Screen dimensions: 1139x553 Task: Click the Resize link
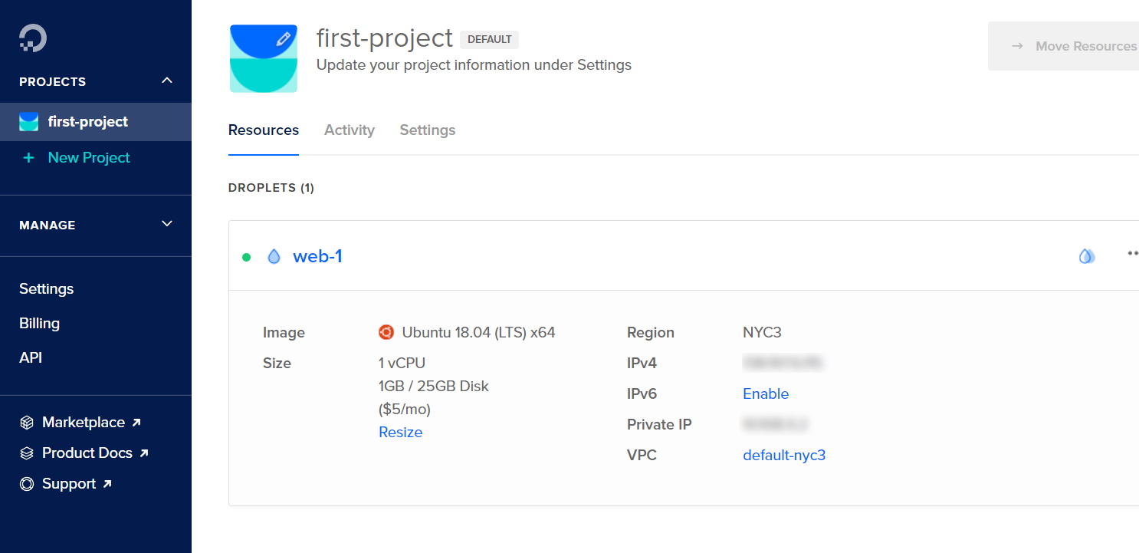pyautogui.click(x=401, y=432)
